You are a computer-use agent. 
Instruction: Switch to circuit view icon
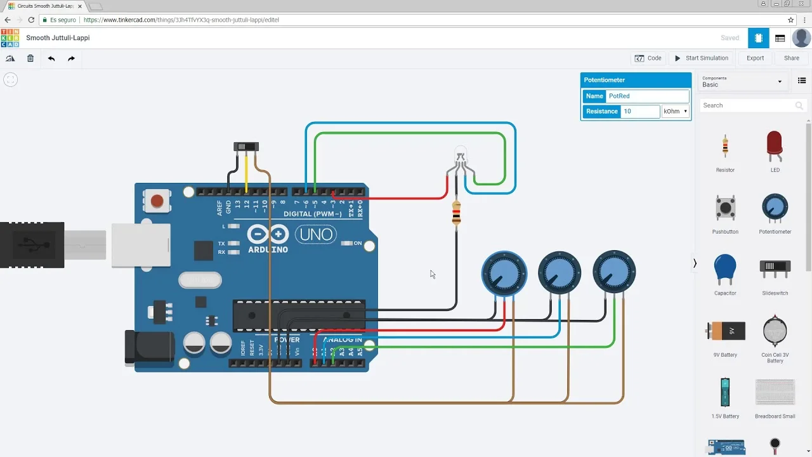click(x=758, y=38)
